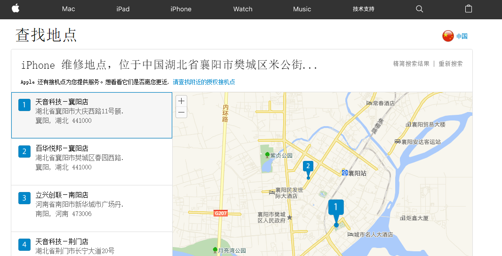Click the 内环路 road label on map
Image resolution: width=502 pixels, height=256 pixels.
coord(225,113)
